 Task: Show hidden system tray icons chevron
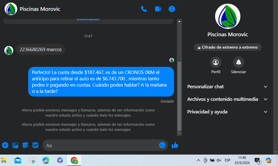pyautogui.click(x=198, y=160)
